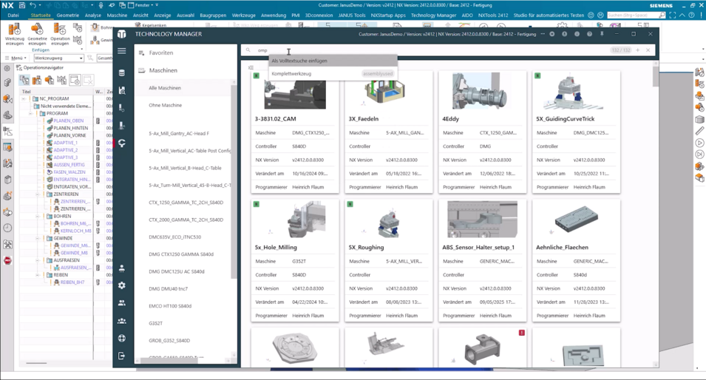Collapse the GEWINDE group
Viewport: 706px width, 380px height.
[x=38, y=238]
